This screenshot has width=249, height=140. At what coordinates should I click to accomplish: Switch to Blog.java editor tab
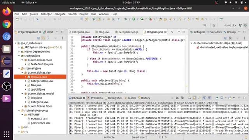102,32
